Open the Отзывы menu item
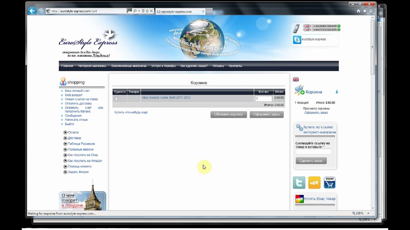The image size is (410, 230). coord(218,66)
